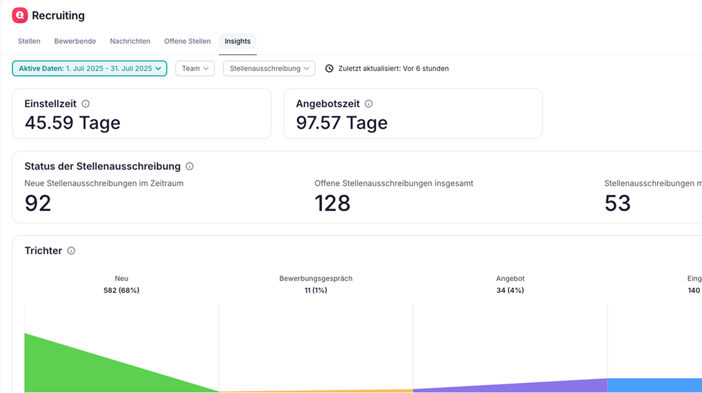The width and height of the screenshot is (702, 393).
Task: Click the clock icon by Zuletzt aktualisiert
Action: pyautogui.click(x=329, y=68)
